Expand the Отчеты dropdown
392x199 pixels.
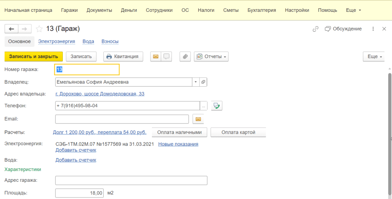tap(211, 57)
